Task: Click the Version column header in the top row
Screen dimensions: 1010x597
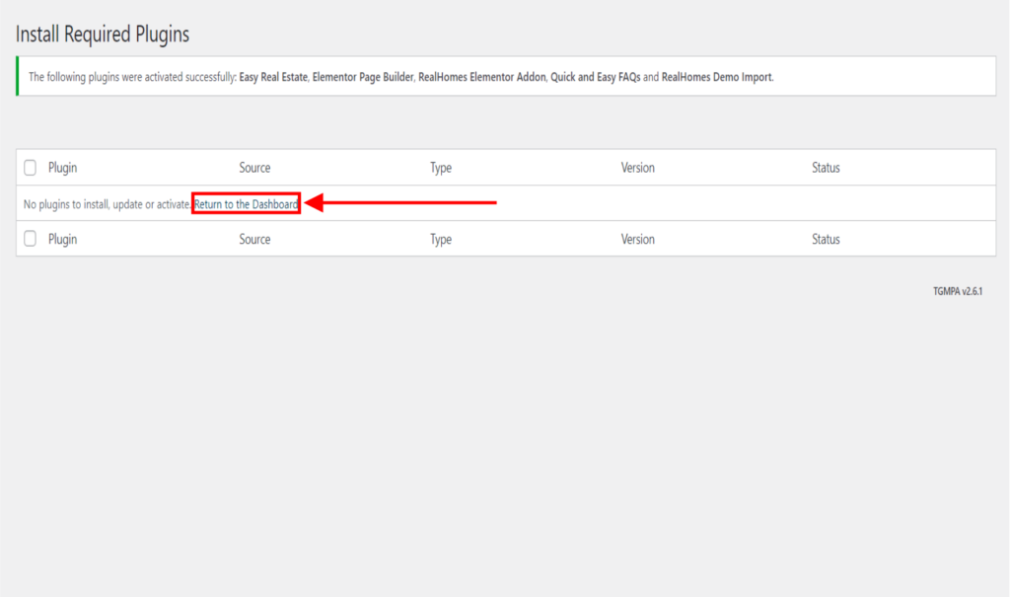Action: tap(637, 168)
